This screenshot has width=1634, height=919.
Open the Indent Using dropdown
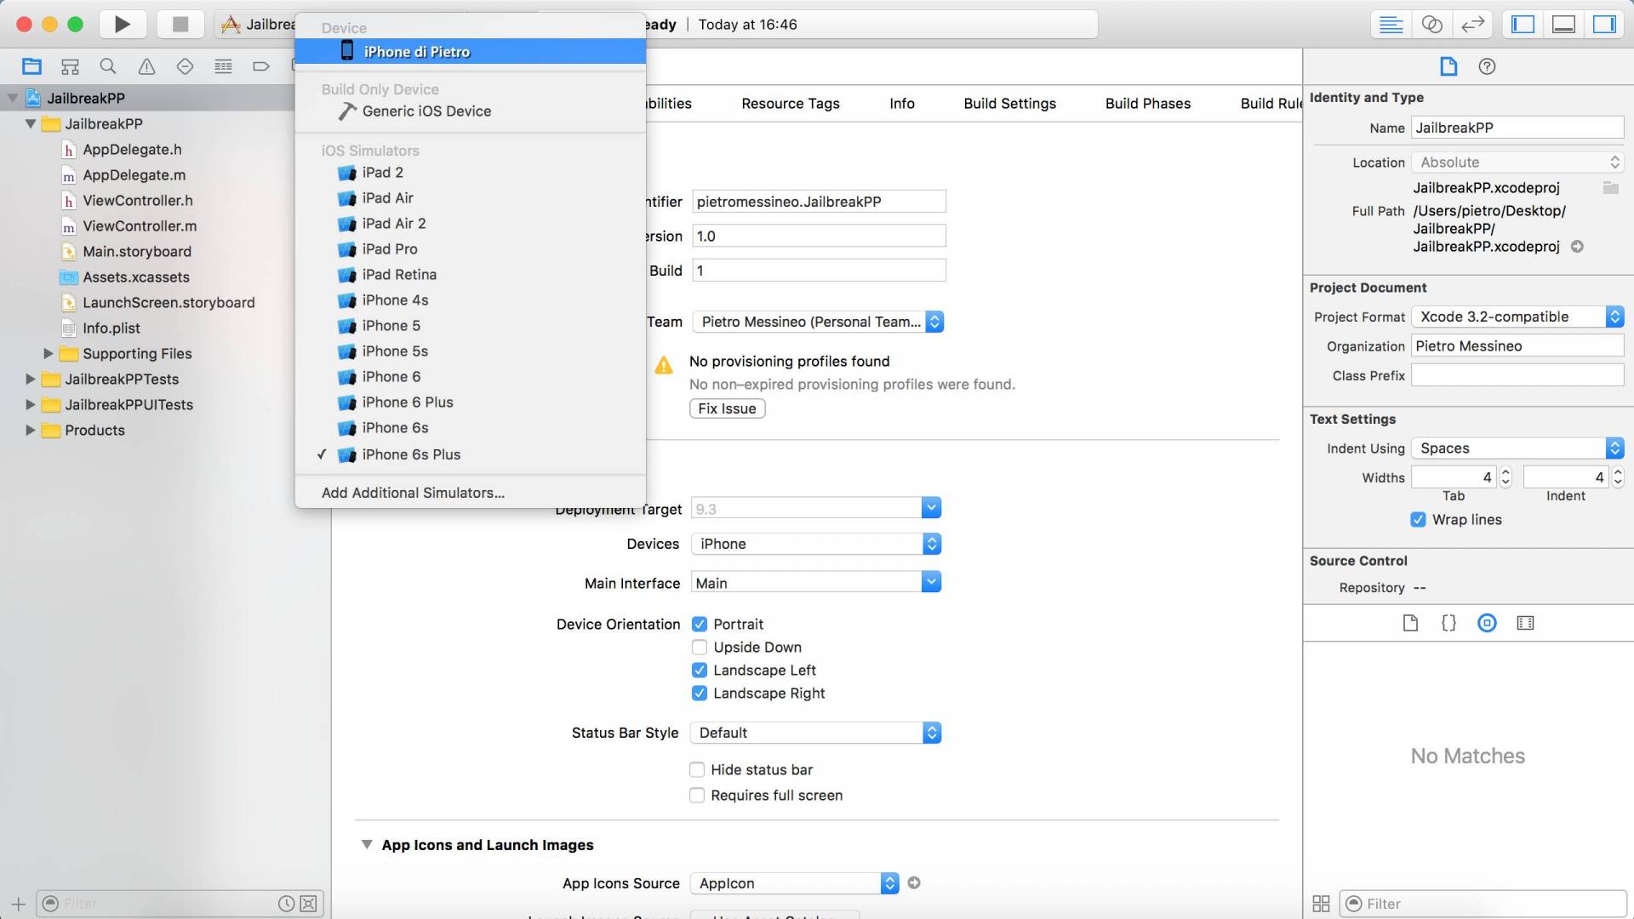click(1517, 448)
